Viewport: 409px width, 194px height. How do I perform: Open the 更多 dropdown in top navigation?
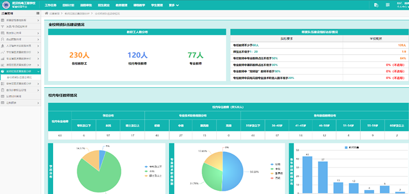click(173, 5)
